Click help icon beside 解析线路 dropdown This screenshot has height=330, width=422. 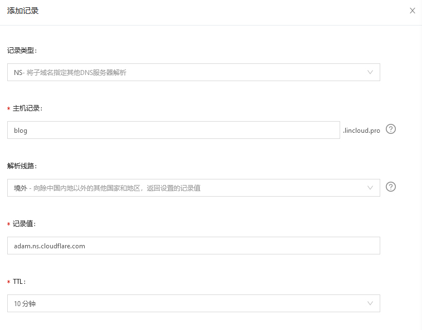coord(391,187)
